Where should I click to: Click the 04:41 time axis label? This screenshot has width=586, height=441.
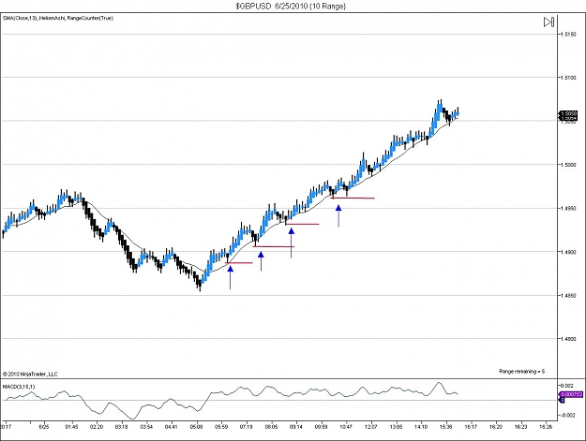tap(172, 426)
